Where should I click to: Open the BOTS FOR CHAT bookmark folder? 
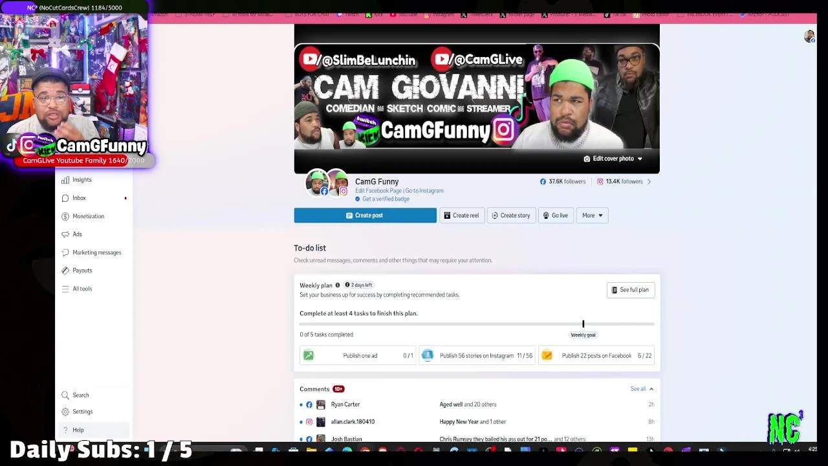(307, 14)
